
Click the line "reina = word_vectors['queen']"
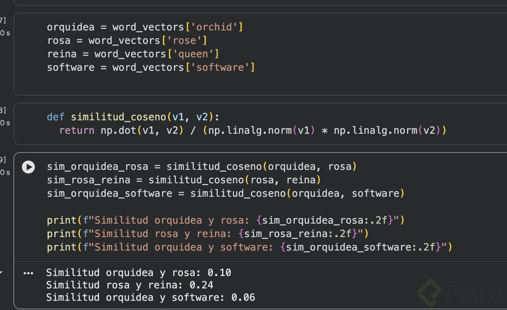[133, 54]
